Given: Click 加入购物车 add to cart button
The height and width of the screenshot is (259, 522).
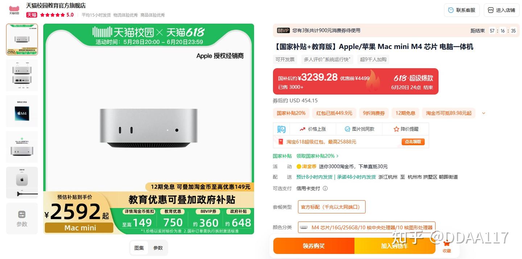Looking at the screenshot, I should click(x=395, y=246).
